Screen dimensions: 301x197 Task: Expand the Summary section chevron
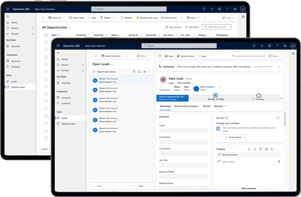pos(279,66)
